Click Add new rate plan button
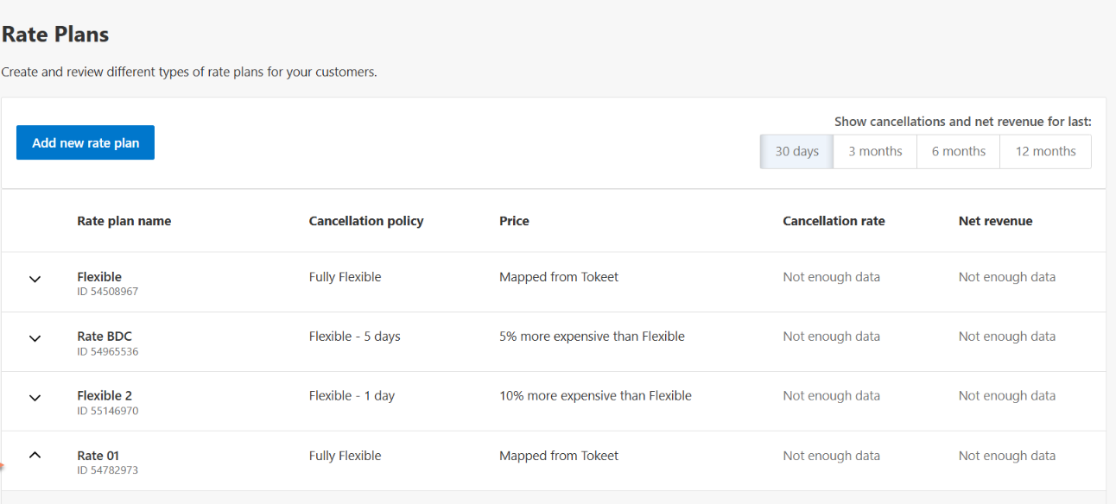This screenshot has width=1116, height=504. click(86, 142)
